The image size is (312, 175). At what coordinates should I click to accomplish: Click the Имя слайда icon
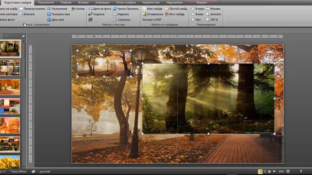pyautogui.click(x=144, y=9)
